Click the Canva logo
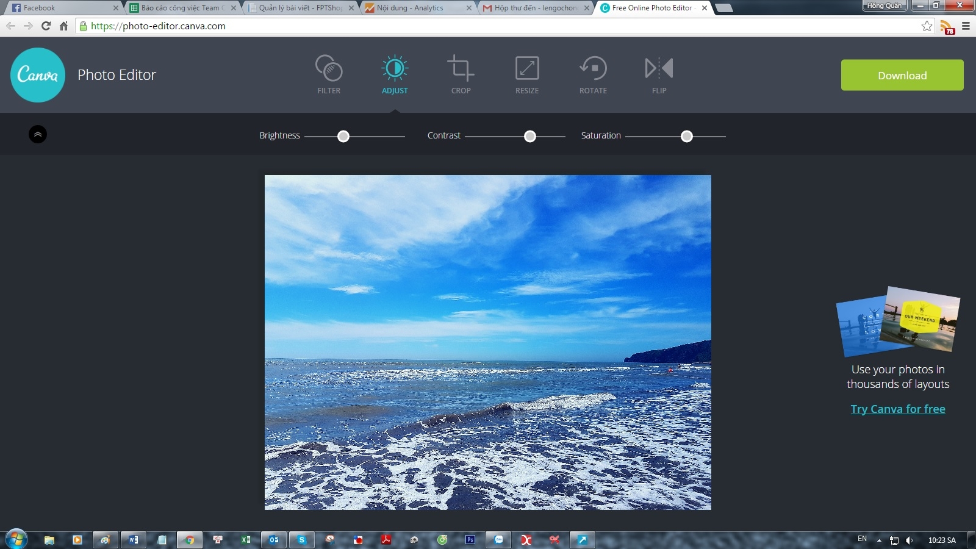Screen dimensions: 976x549 pyautogui.click(x=38, y=75)
